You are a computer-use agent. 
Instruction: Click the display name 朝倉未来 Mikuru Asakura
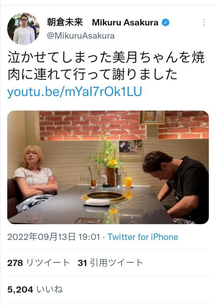[x=102, y=22]
